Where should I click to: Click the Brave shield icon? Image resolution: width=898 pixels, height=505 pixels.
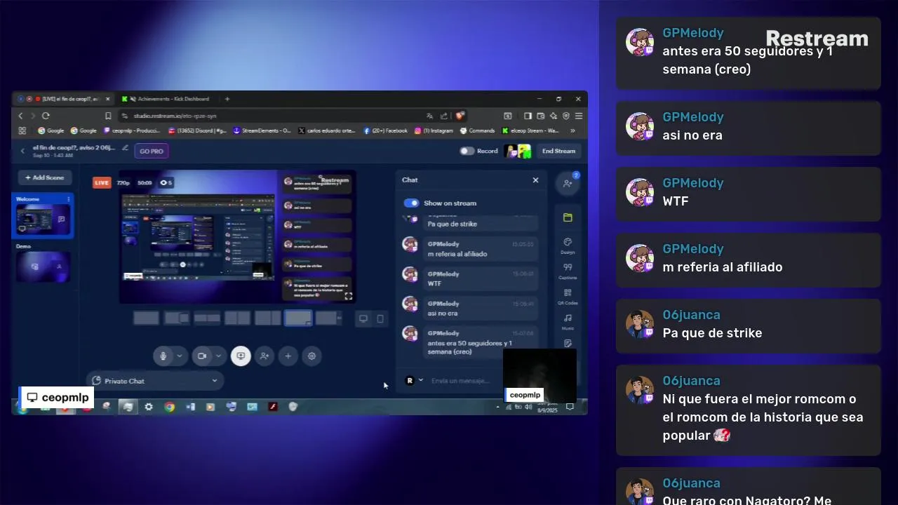tap(460, 116)
